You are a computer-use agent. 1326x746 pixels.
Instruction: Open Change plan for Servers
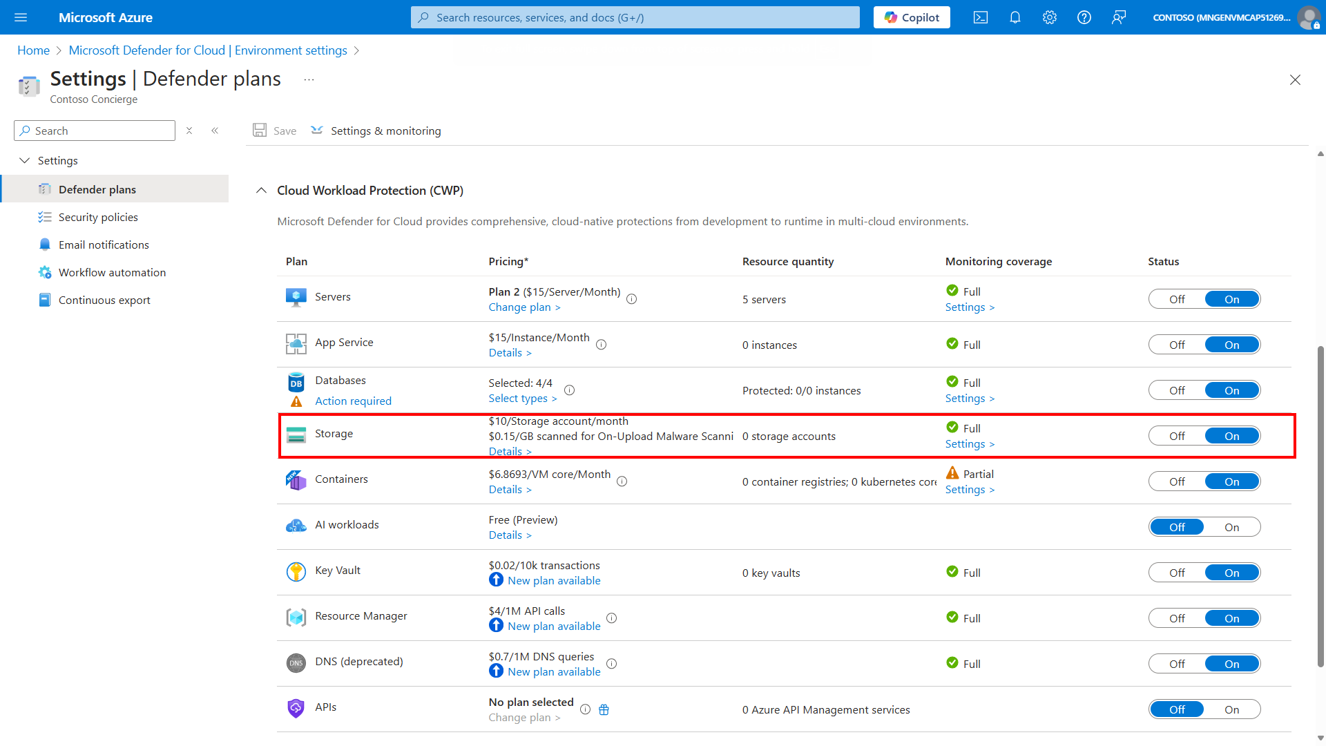(x=523, y=307)
